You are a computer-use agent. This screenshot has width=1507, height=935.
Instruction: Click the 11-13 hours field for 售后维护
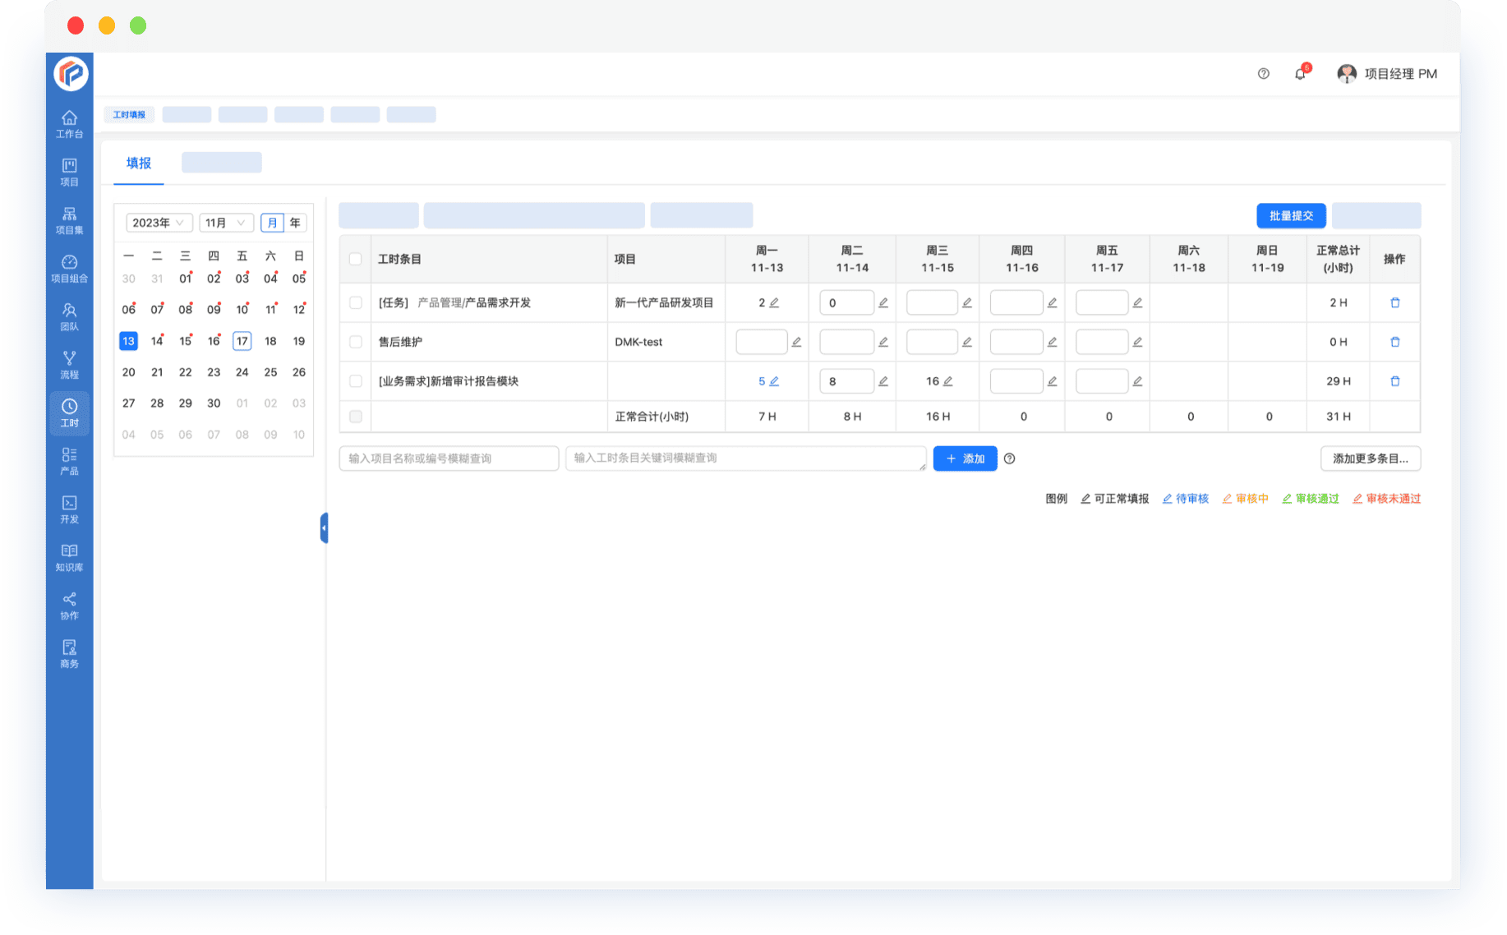[762, 342]
